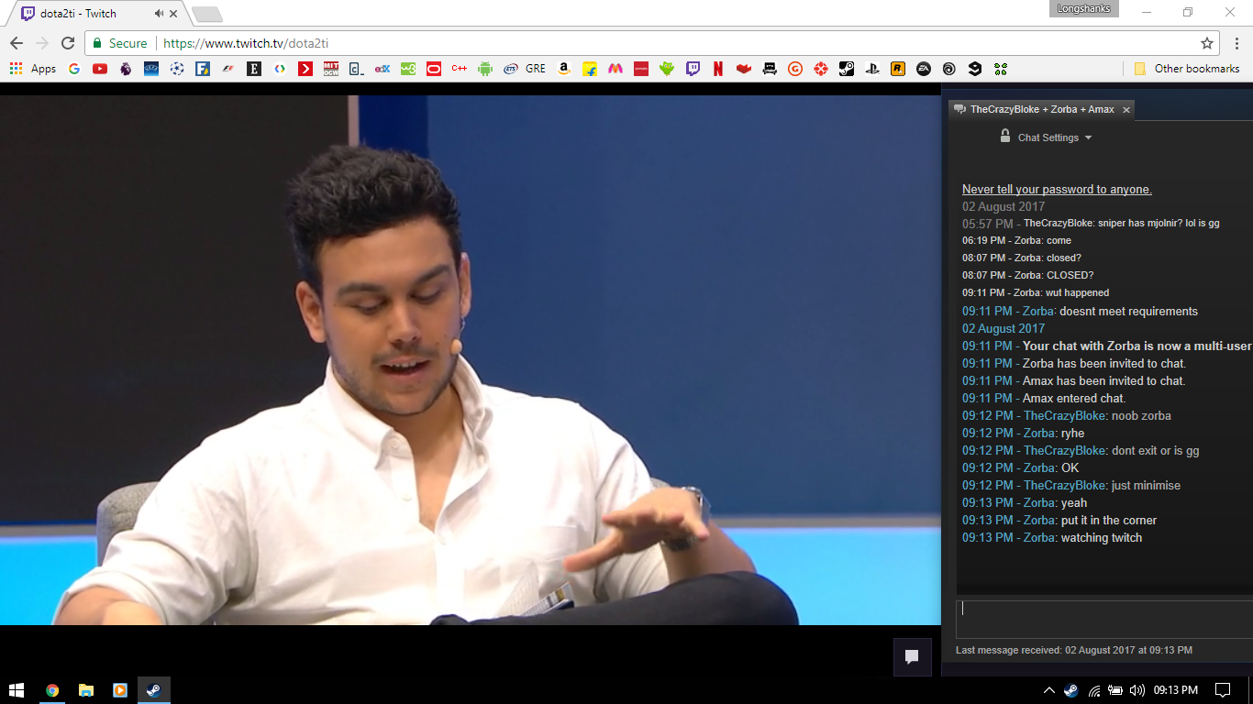Bookmark this page with star icon
This screenshot has height=704, width=1253.
[x=1207, y=43]
